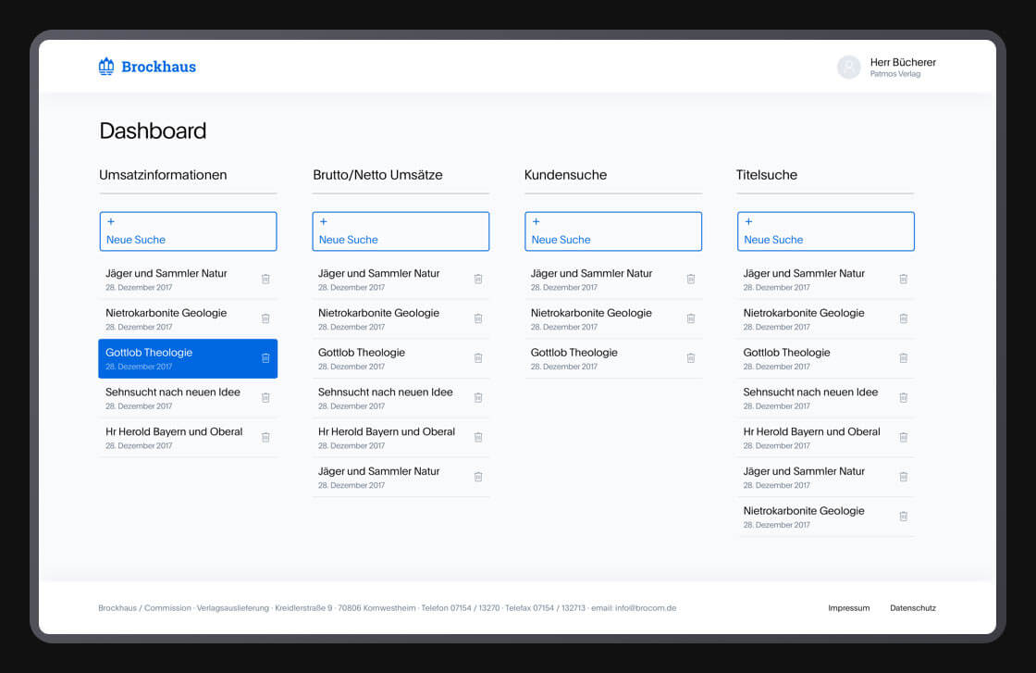Click the info@brocom.de email in footer

pos(645,608)
